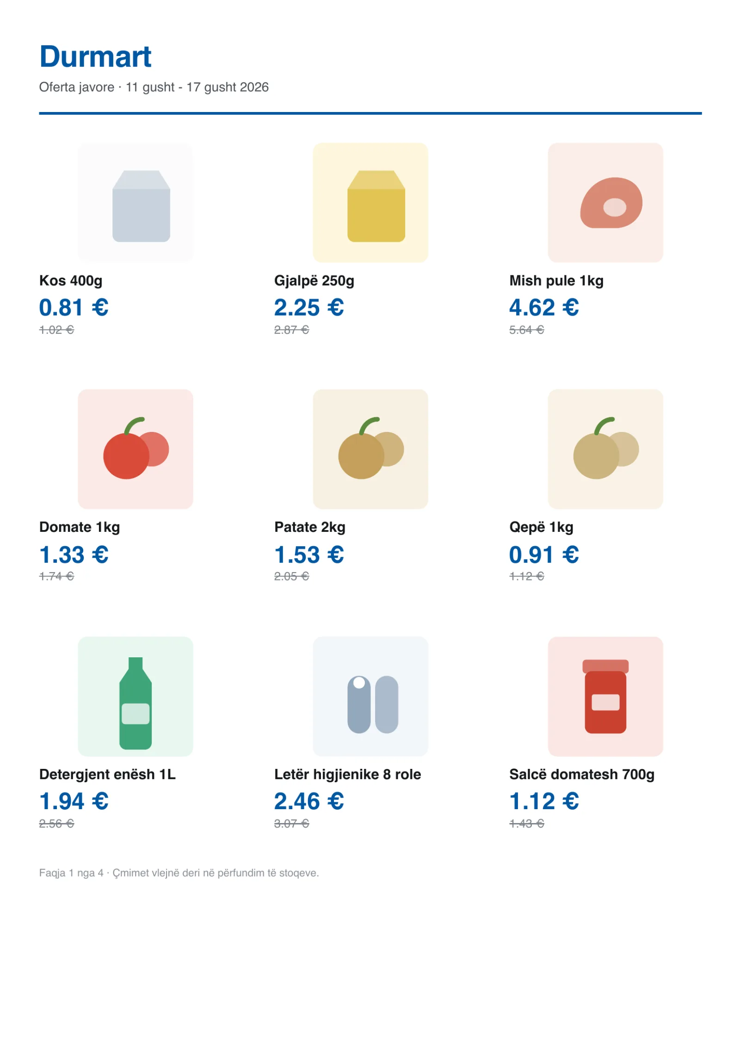Click the Salcë domatesh 700g name

[581, 774]
